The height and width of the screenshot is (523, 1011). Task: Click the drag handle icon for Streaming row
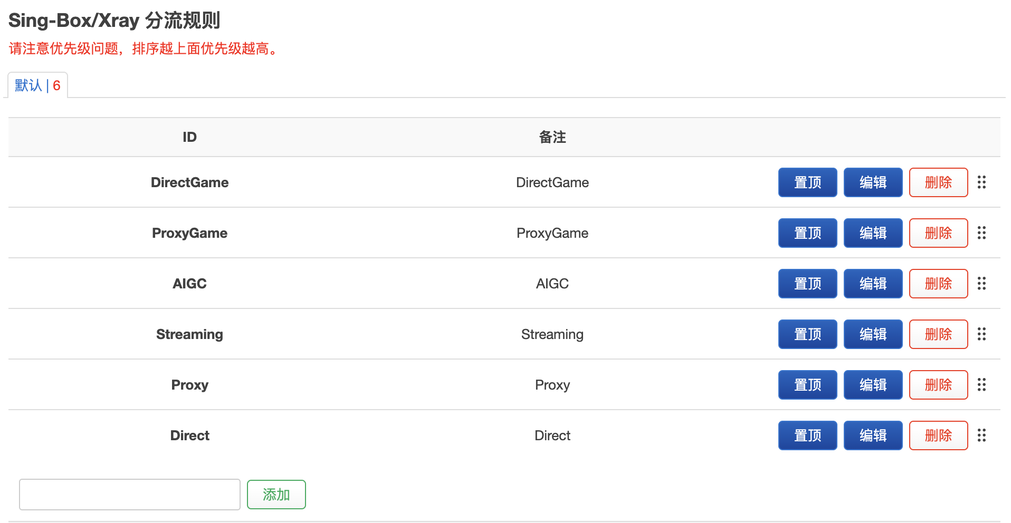[x=981, y=334]
